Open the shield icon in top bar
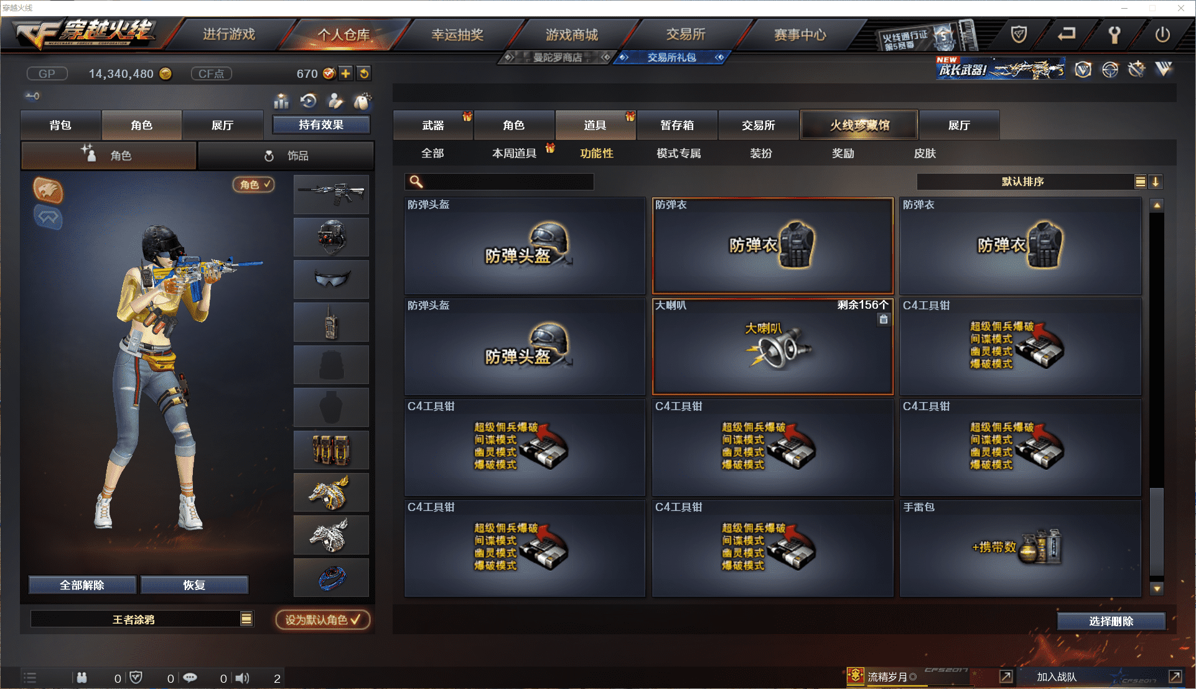The width and height of the screenshot is (1196, 689). (1019, 34)
